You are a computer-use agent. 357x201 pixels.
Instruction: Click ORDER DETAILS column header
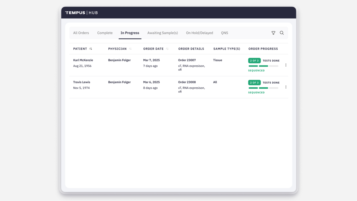tap(191, 49)
